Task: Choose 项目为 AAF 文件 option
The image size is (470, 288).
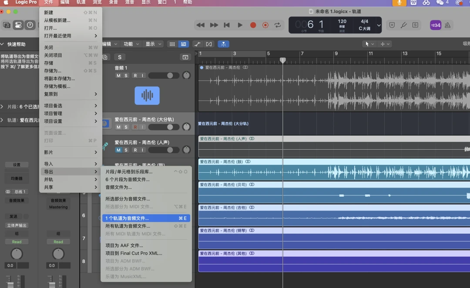Action: (x=146, y=245)
